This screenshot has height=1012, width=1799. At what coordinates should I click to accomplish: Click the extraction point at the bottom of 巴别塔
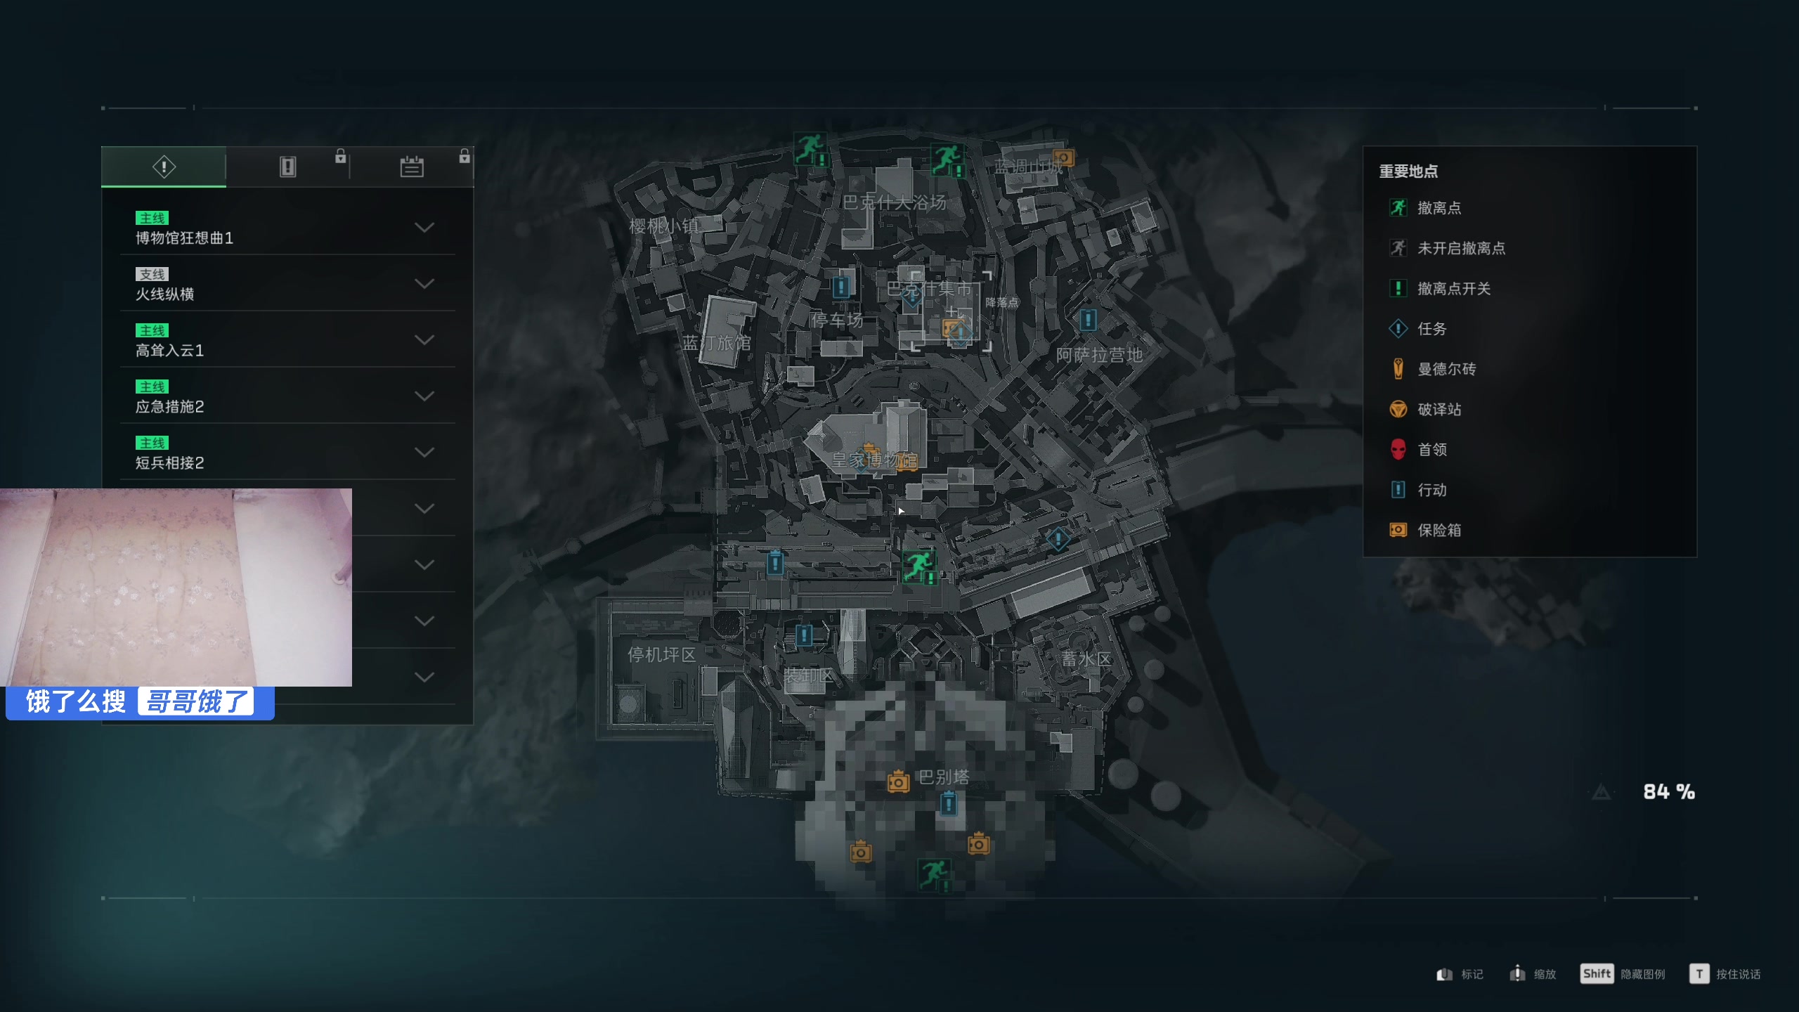click(x=934, y=875)
